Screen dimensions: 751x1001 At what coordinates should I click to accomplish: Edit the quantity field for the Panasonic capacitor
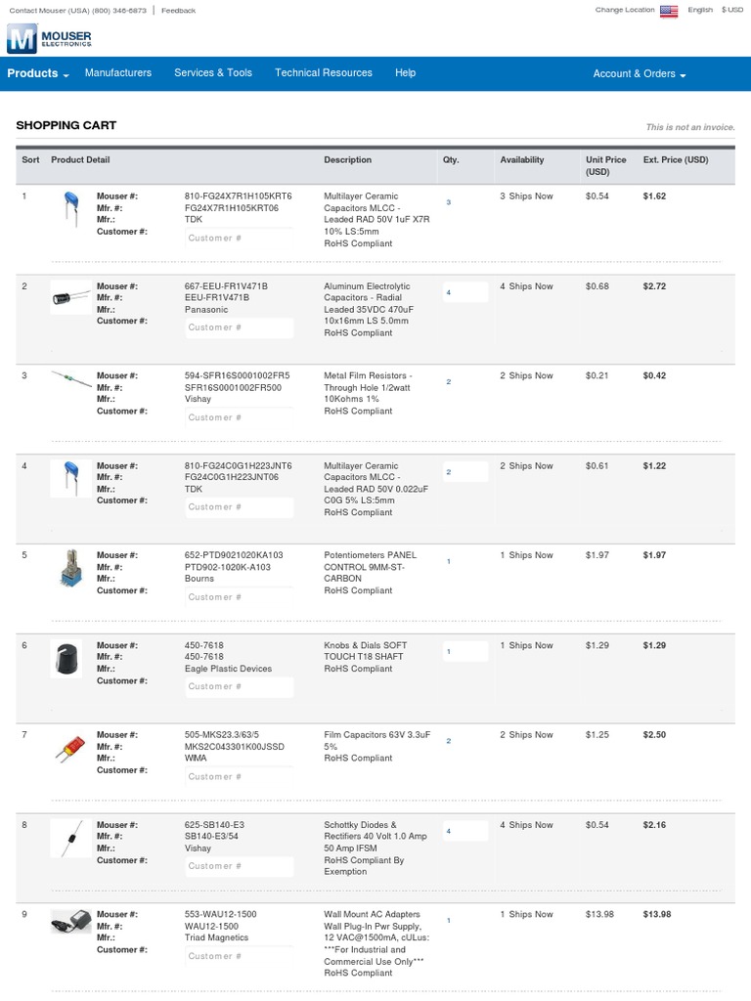[464, 292]
